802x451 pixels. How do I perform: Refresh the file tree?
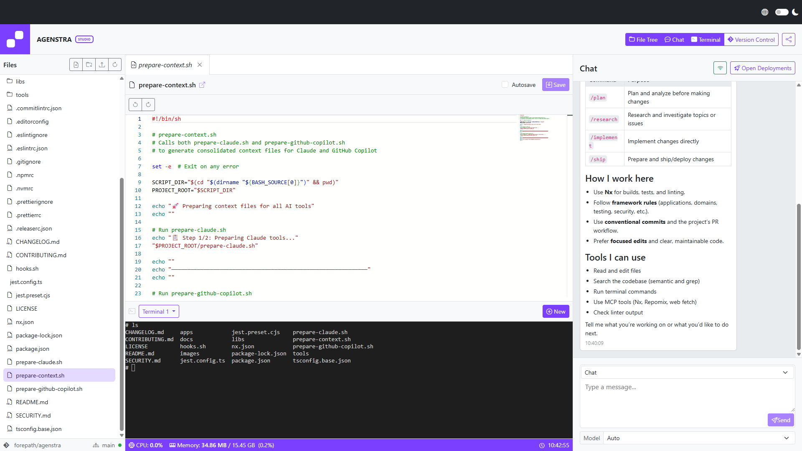(115, 65)
